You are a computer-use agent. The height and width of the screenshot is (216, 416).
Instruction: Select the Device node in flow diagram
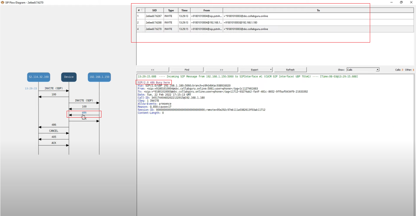coord(69,77)
